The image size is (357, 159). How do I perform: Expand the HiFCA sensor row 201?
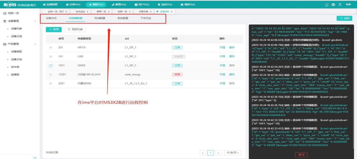(x=51, y=47)
